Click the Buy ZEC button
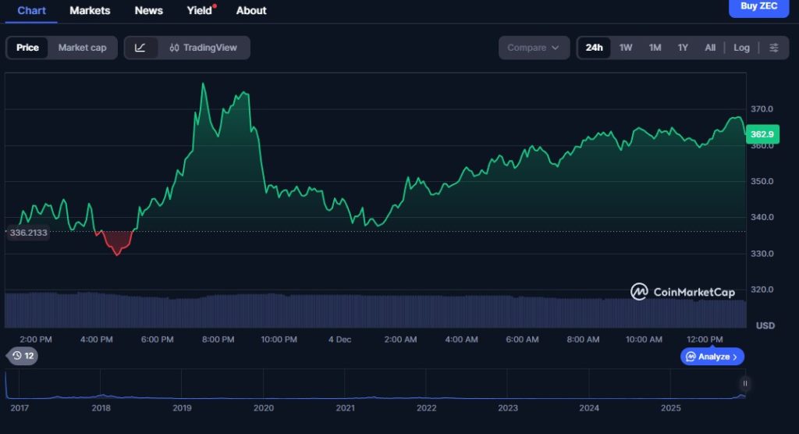Viewport: 799px width, 434px height. coord(758,6)
